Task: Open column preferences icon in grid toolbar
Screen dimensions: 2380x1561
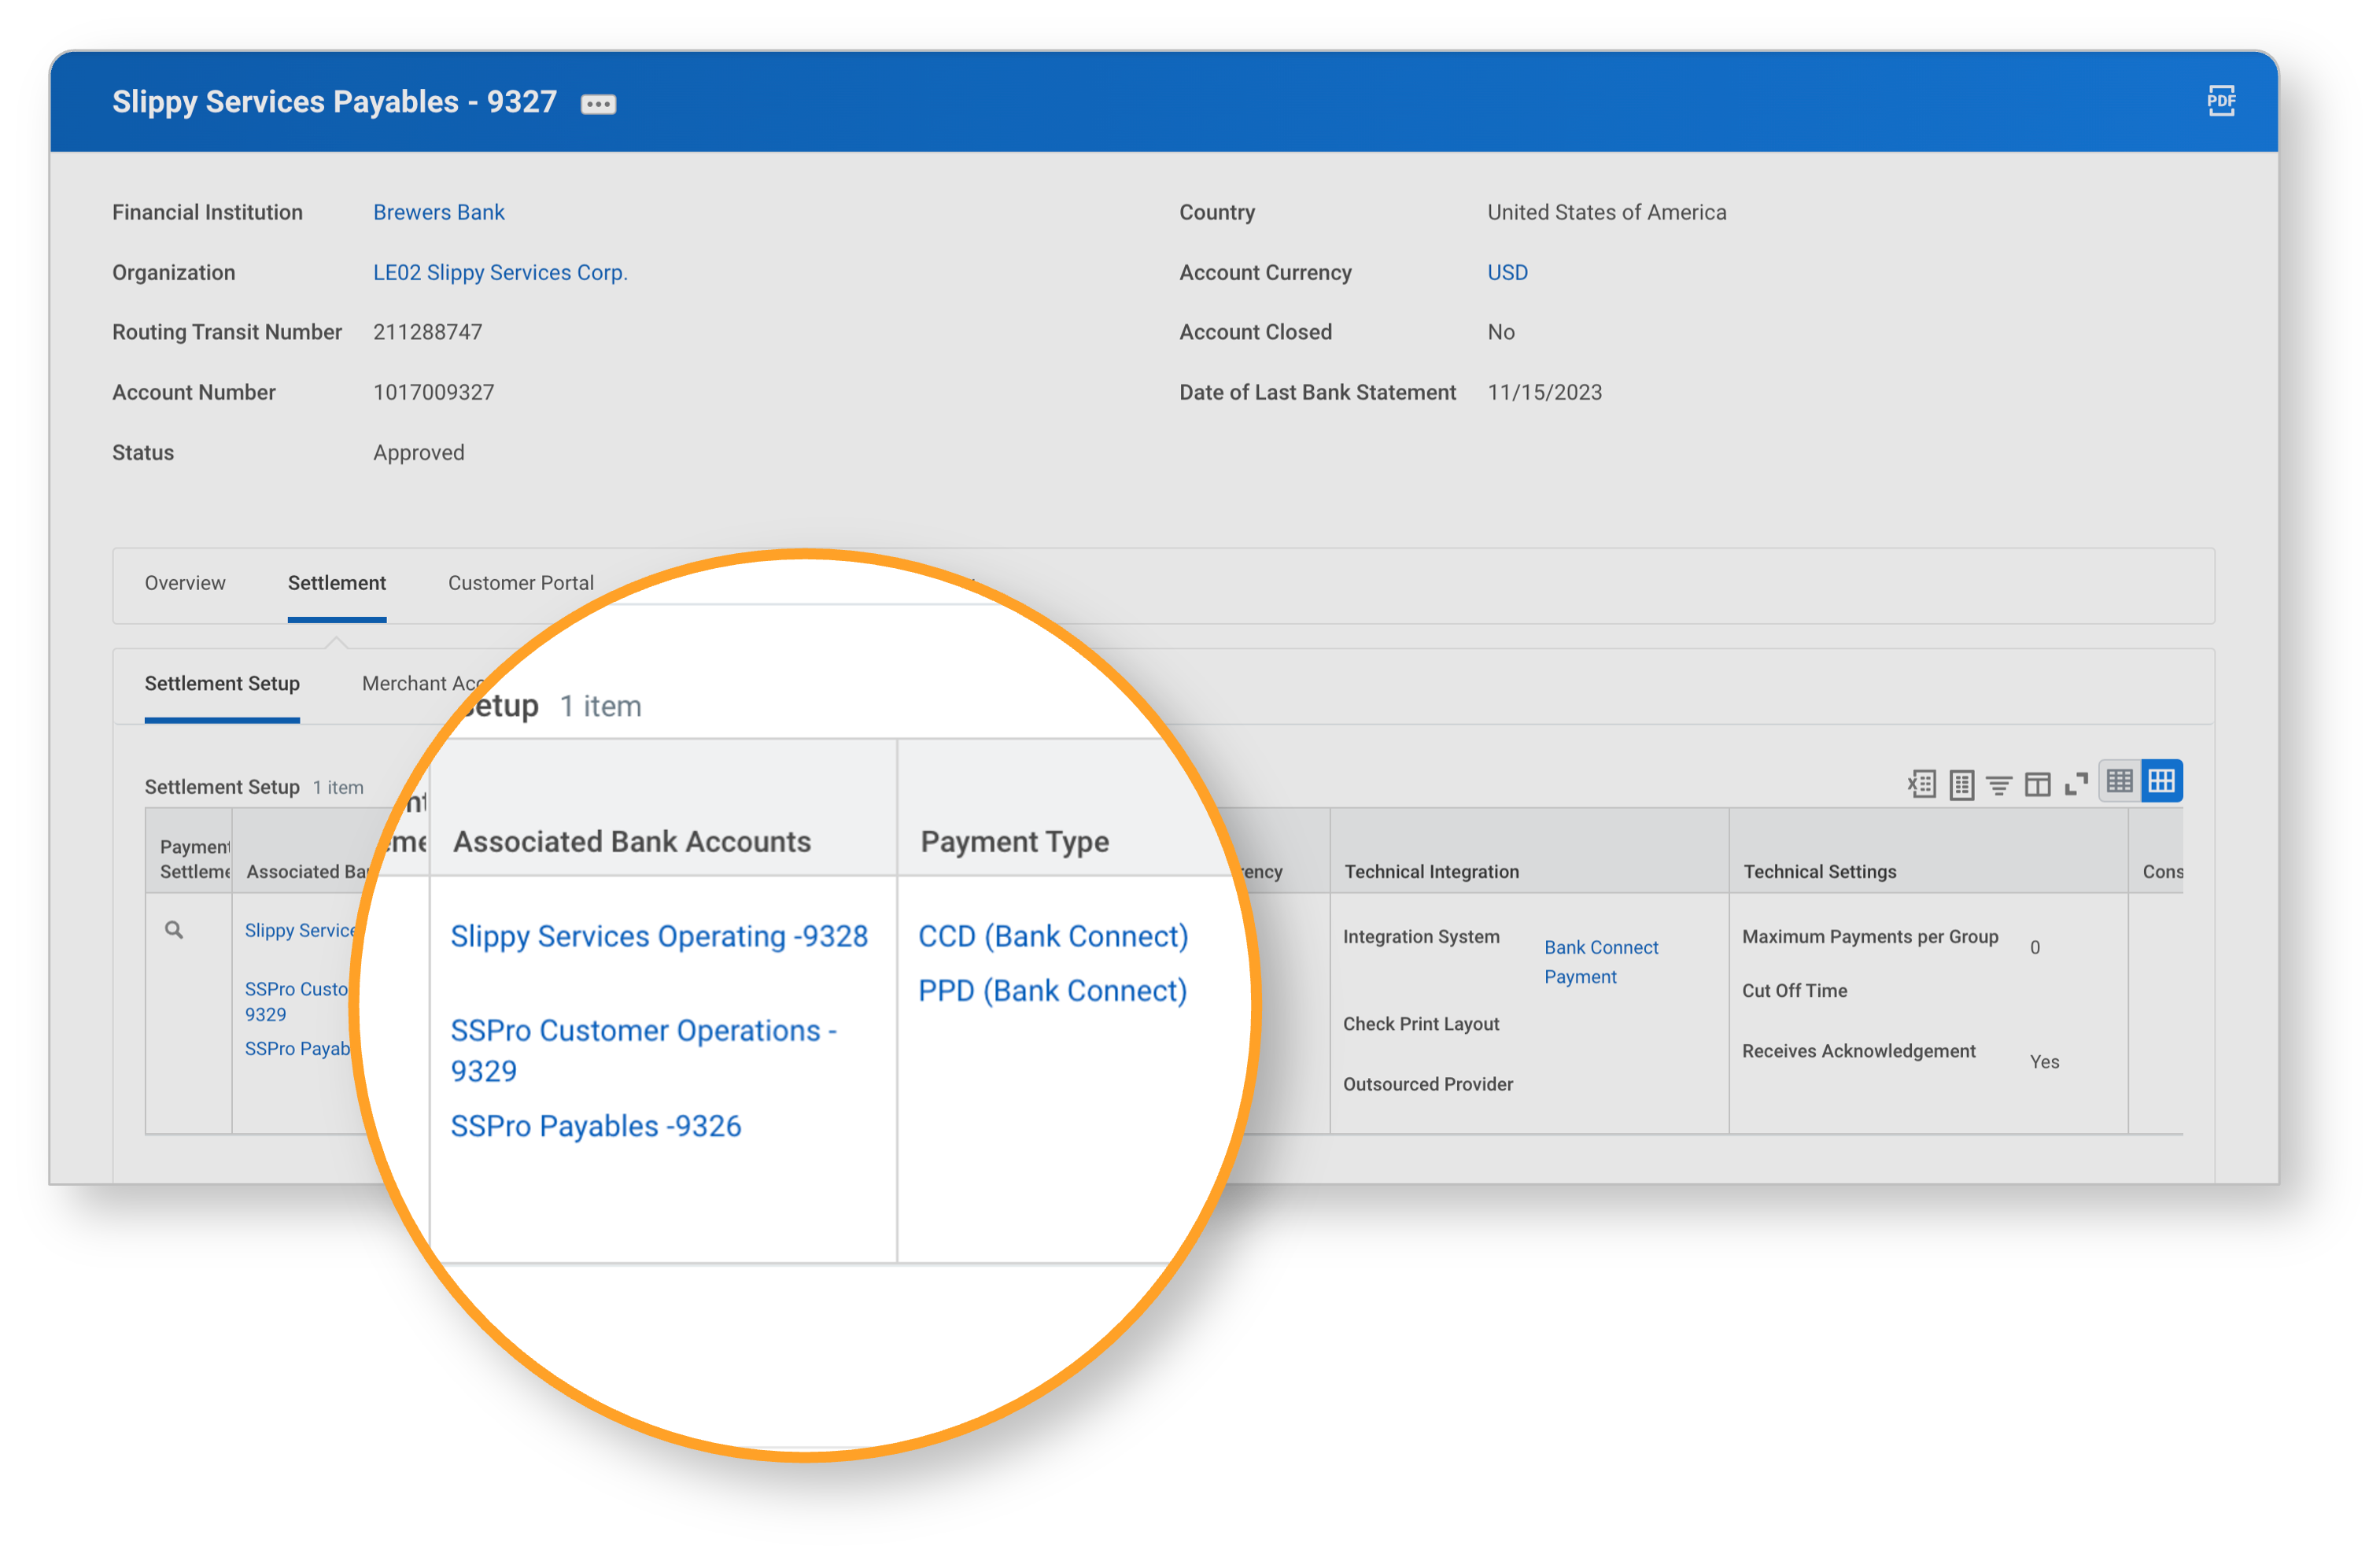Action: pos(2037,785)
